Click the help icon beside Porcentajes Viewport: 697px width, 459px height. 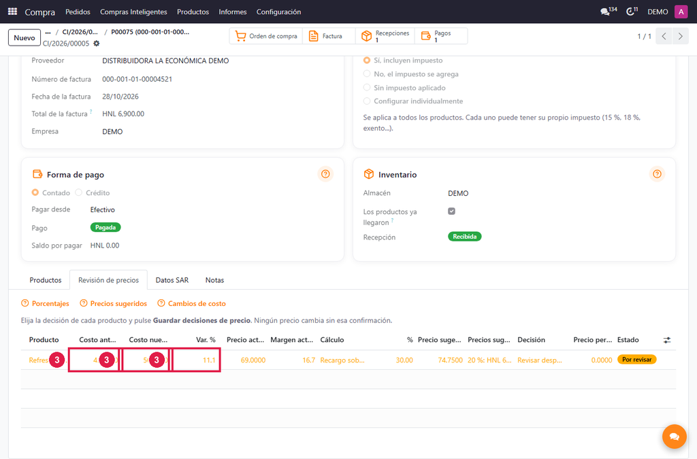click(25, 303)
